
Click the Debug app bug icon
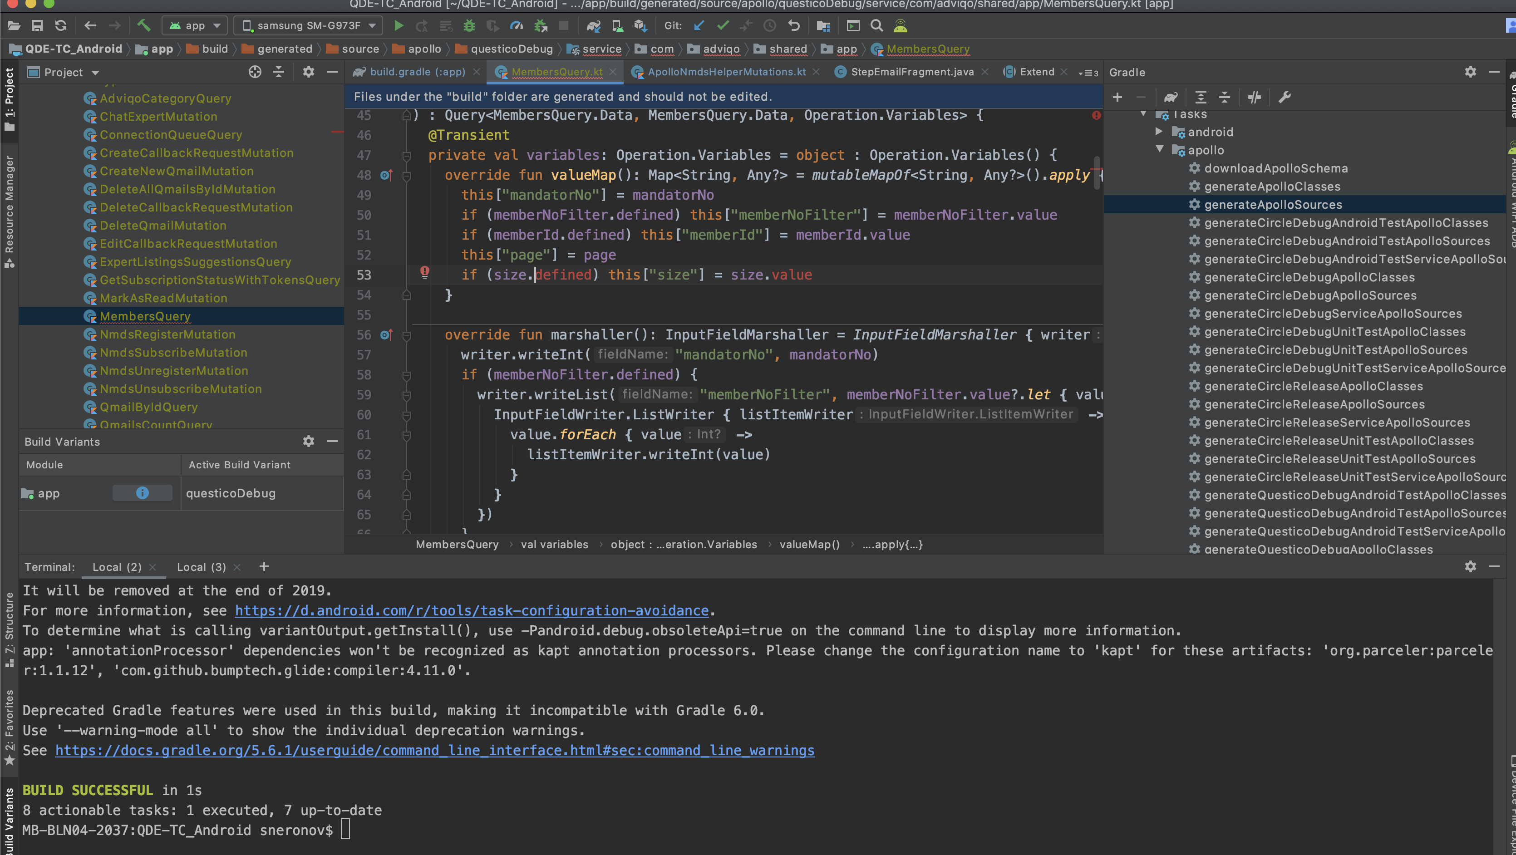(469, 25)
